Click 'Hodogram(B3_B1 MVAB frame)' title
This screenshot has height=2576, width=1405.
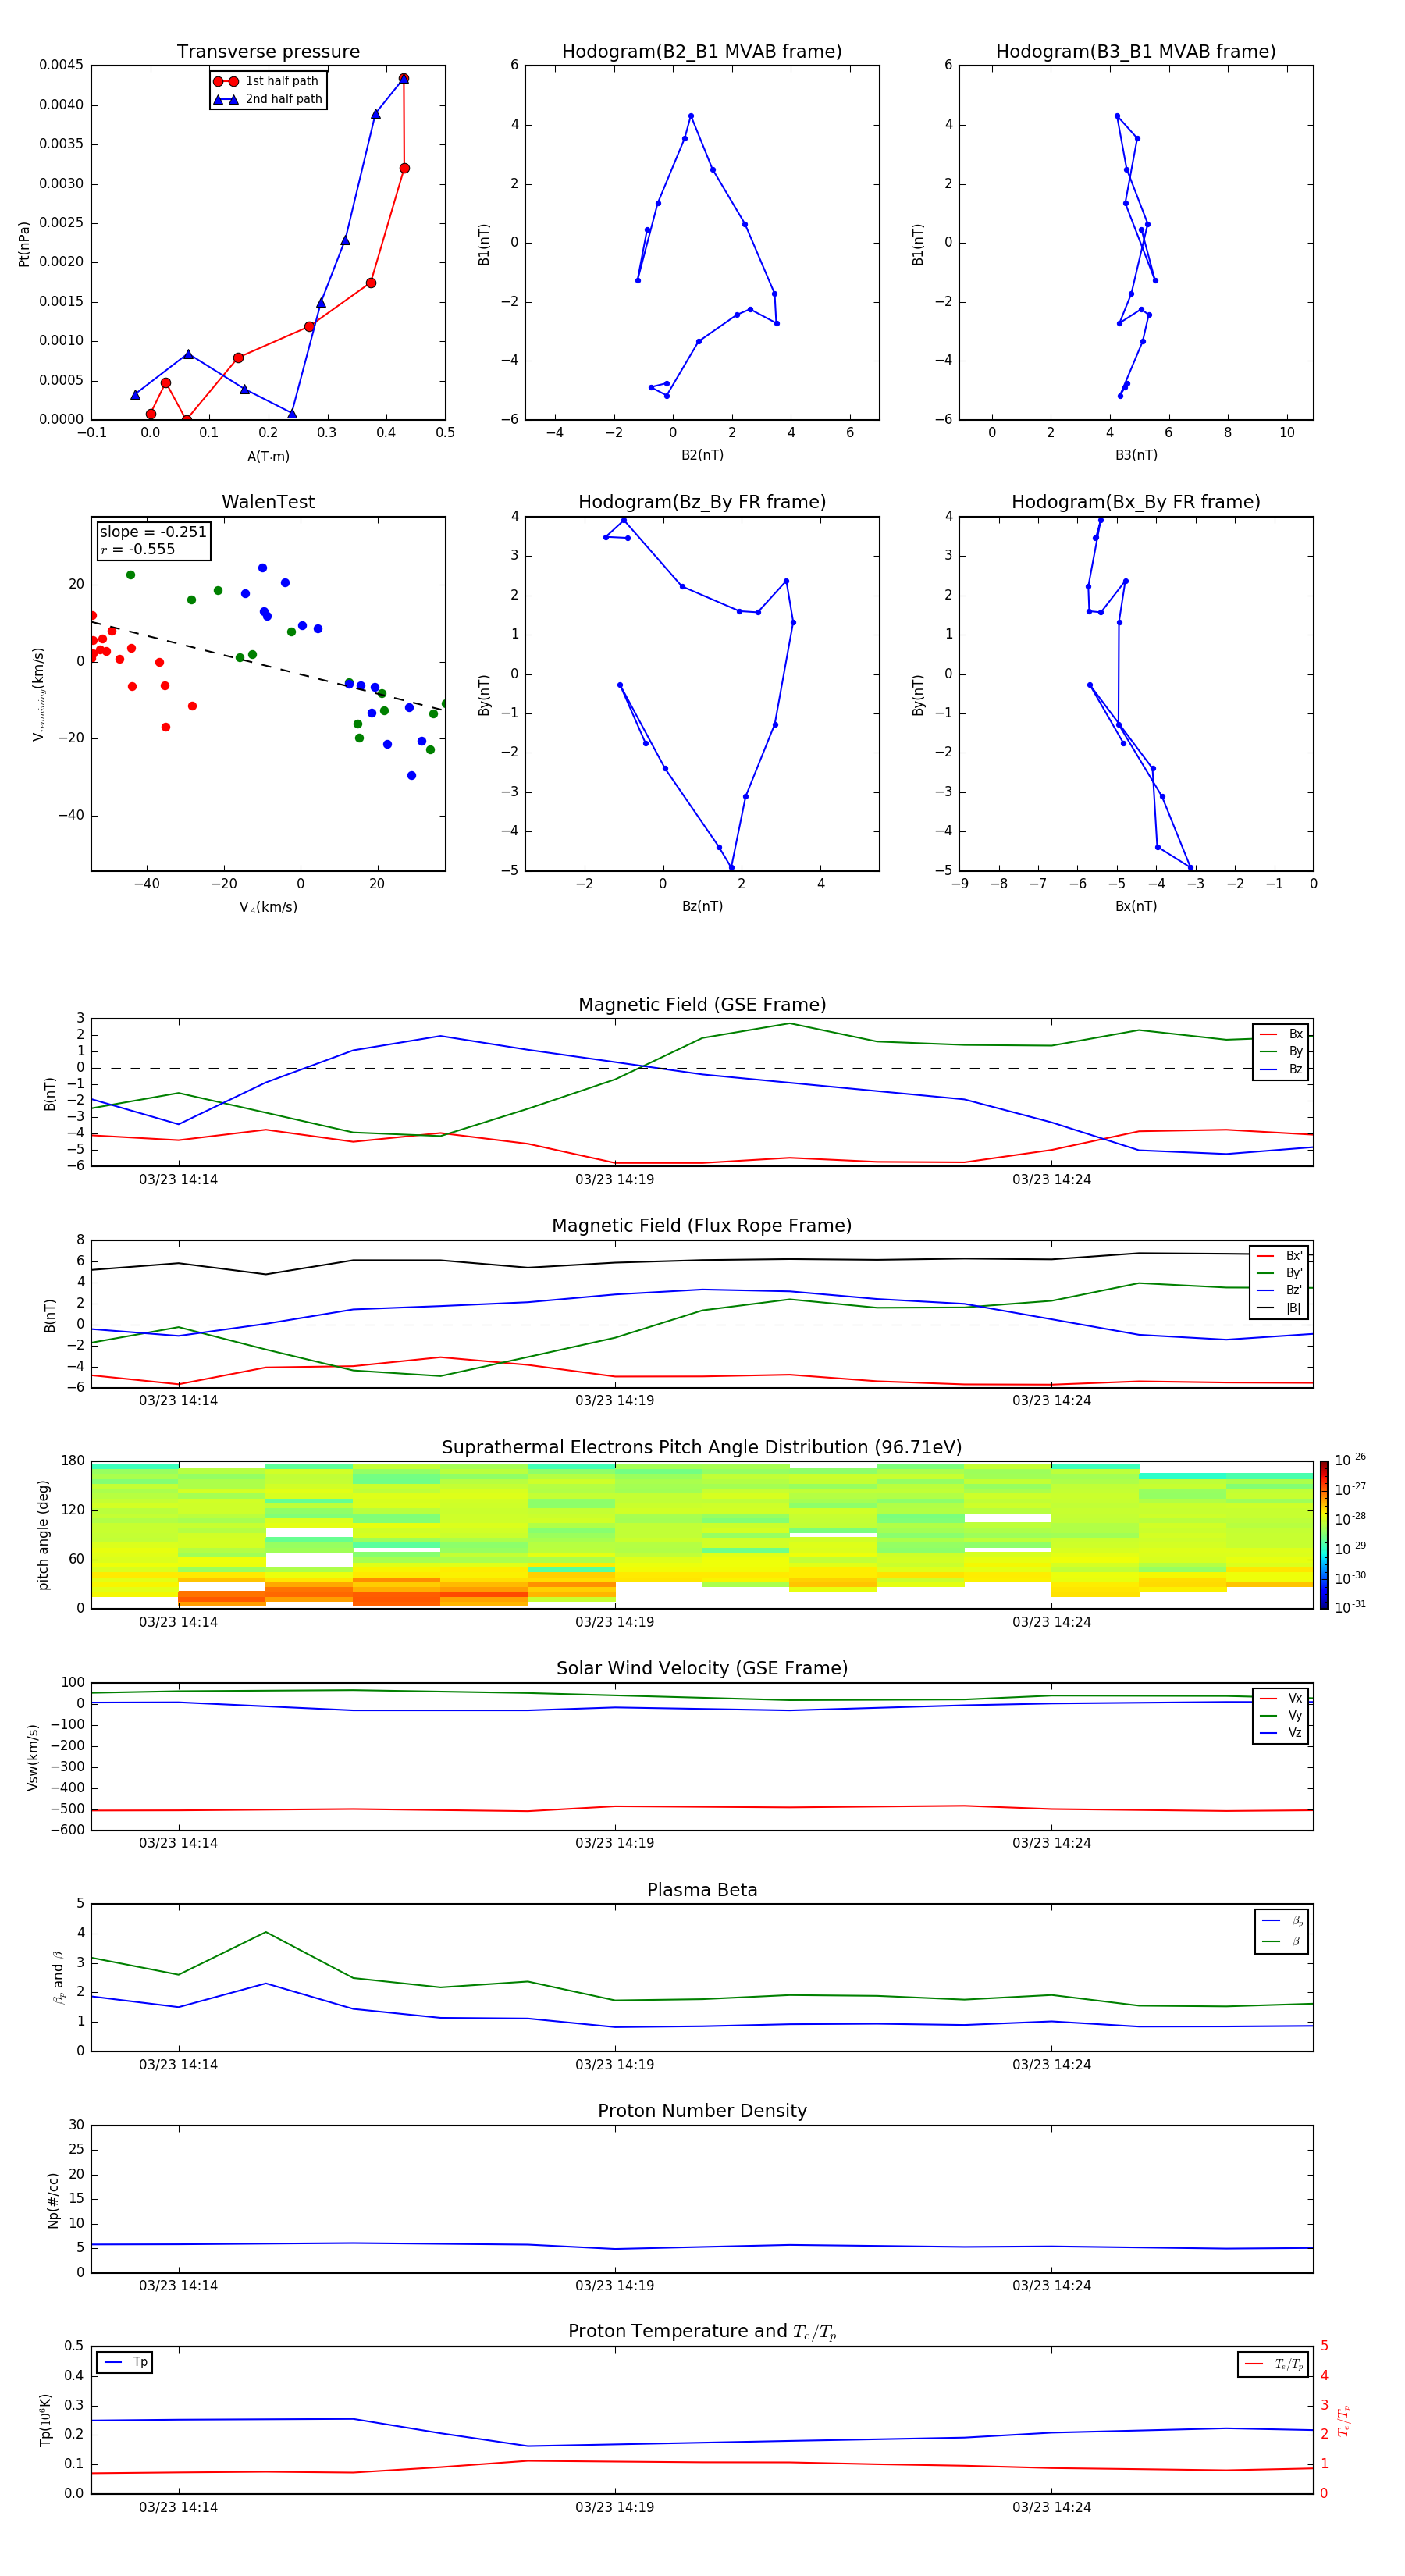pyautogui.click(x=1136, y=52)
